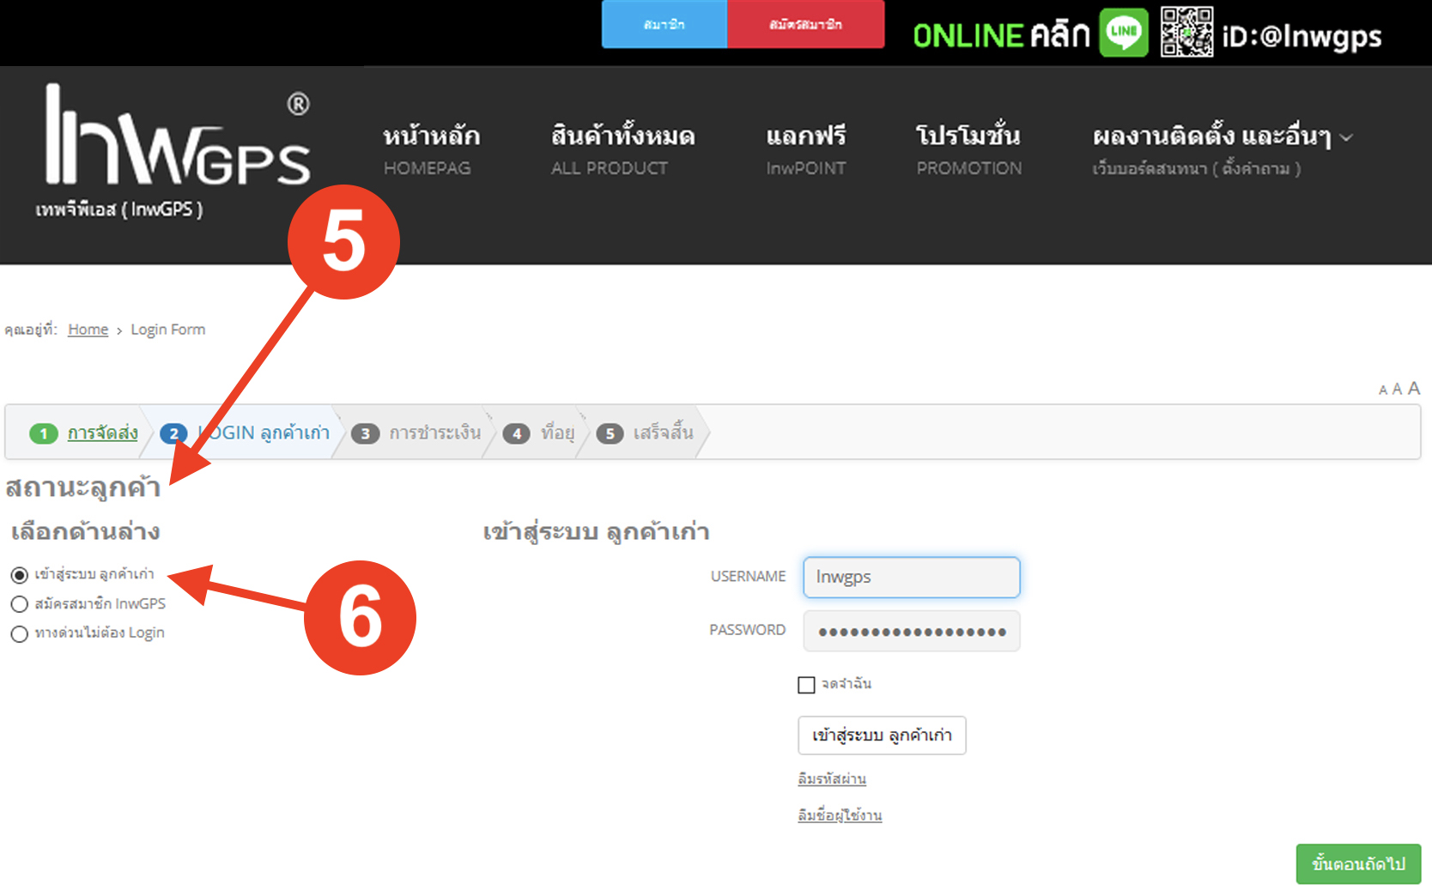Image resolution: width=1432 pixels, height=896 pixels.
Task: Click the largest font size A icon
Action: (x=1414, y=388)
